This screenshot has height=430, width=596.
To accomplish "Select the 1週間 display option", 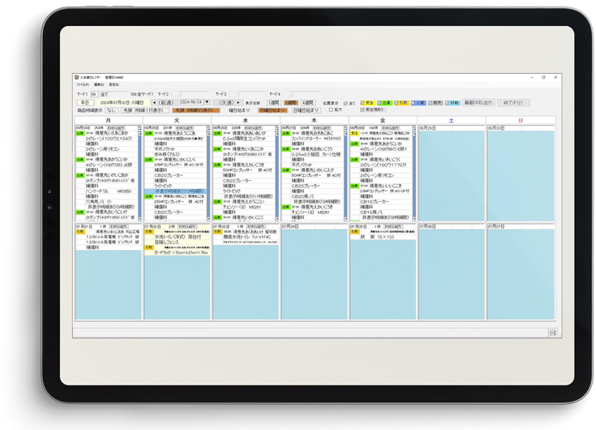I will [x=273, y=103].
